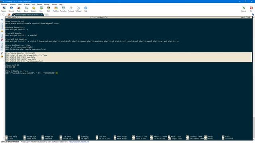Viewport: 255px width, 143px height.
Task: Open the Settings toolbar icon
Action: (78, 9)
